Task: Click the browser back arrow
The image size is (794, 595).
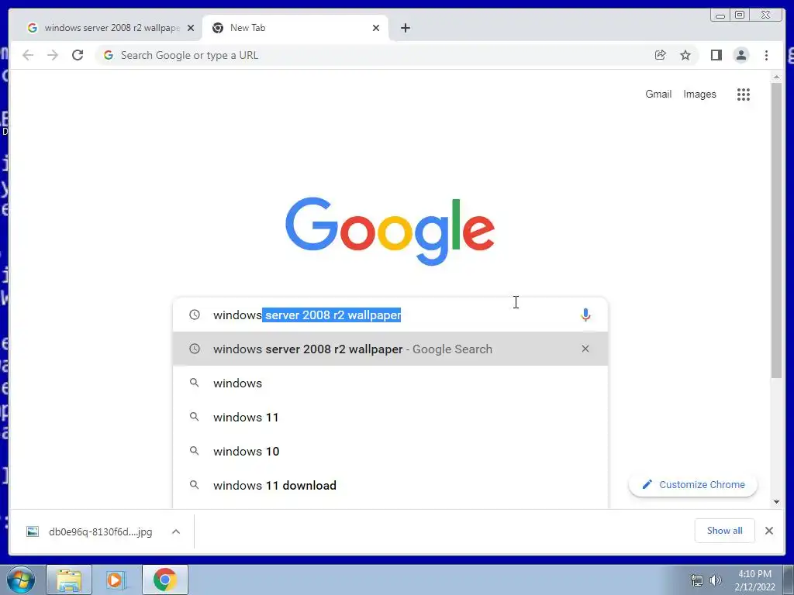Action: pos(28,55)
